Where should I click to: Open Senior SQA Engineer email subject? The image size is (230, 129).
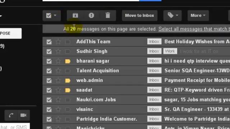pos(197,71)
